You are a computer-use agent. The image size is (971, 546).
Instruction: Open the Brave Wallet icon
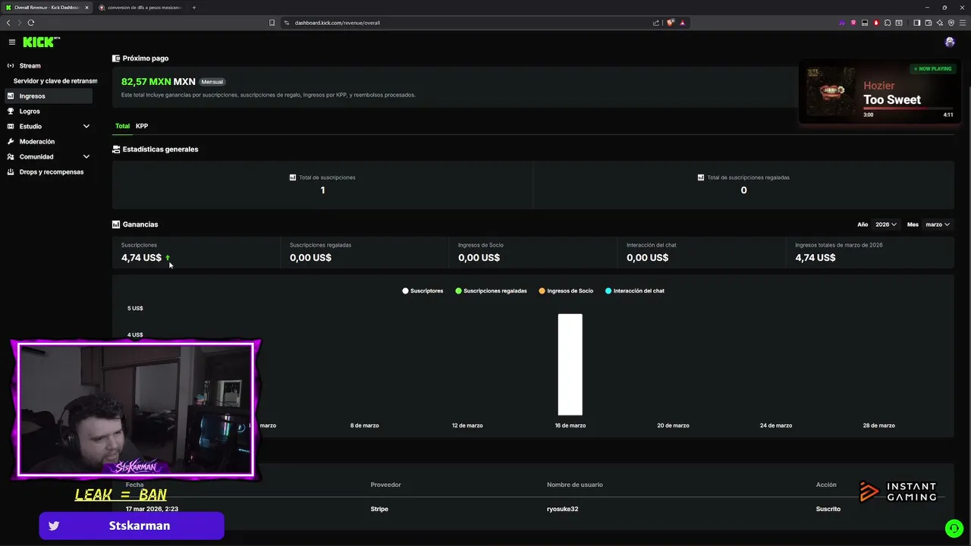(x=929, y=23)
